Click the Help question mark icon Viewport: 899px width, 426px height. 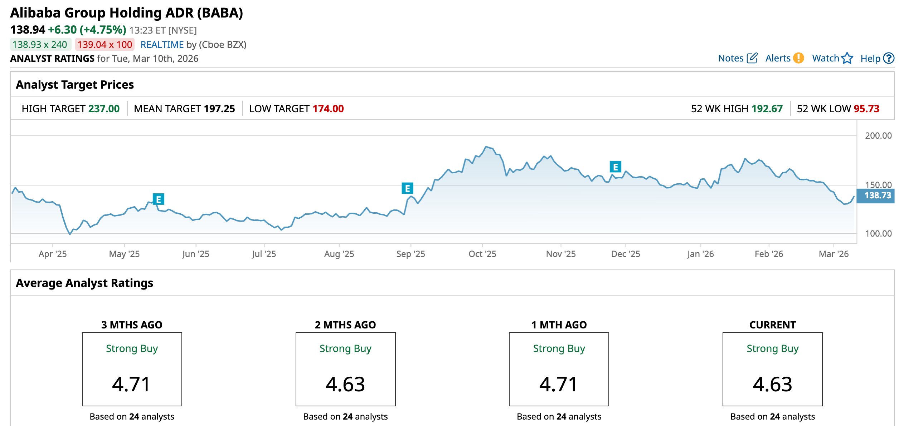click(x=889, y=58)
